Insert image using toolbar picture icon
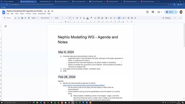 pos(102,18)
